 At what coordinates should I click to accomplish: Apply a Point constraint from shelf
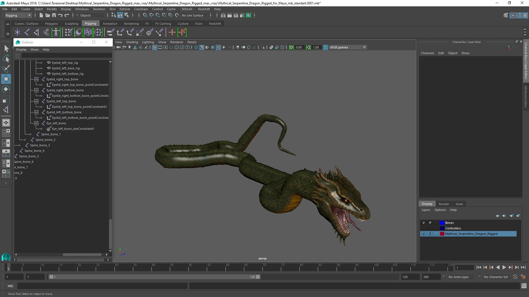tap(120, 32)
